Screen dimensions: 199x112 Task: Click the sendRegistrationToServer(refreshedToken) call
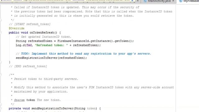[51, 58]
